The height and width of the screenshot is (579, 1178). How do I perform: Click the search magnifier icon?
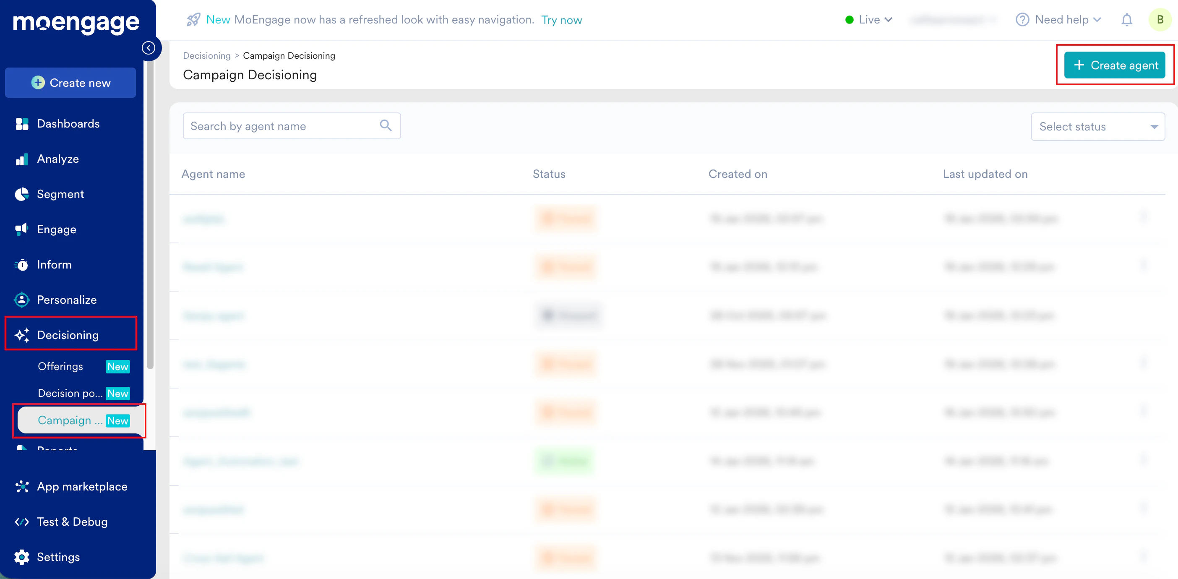pyautogui.click(x=386, y=125)
